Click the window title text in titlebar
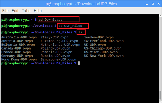The width and height of the screenshot is (162, 103). pos(81,4)
